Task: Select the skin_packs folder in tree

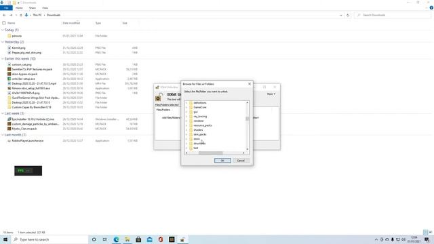Action: [200, 134]
